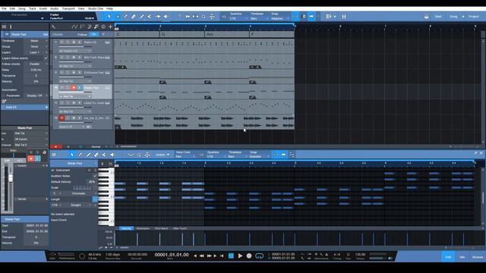Viewport: 486px width, 273px height.
Task: Detach the editor panel icon
Action: (x=475, y=153)
